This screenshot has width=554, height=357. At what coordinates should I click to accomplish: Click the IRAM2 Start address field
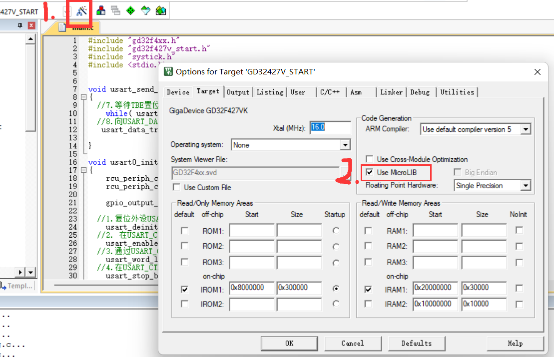click(x=435, y=304)
